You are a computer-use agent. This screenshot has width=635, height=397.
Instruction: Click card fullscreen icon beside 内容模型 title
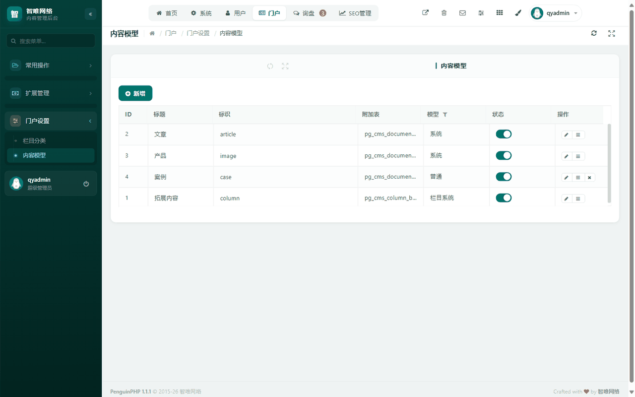pyautogui.click(x=285, y=66)
